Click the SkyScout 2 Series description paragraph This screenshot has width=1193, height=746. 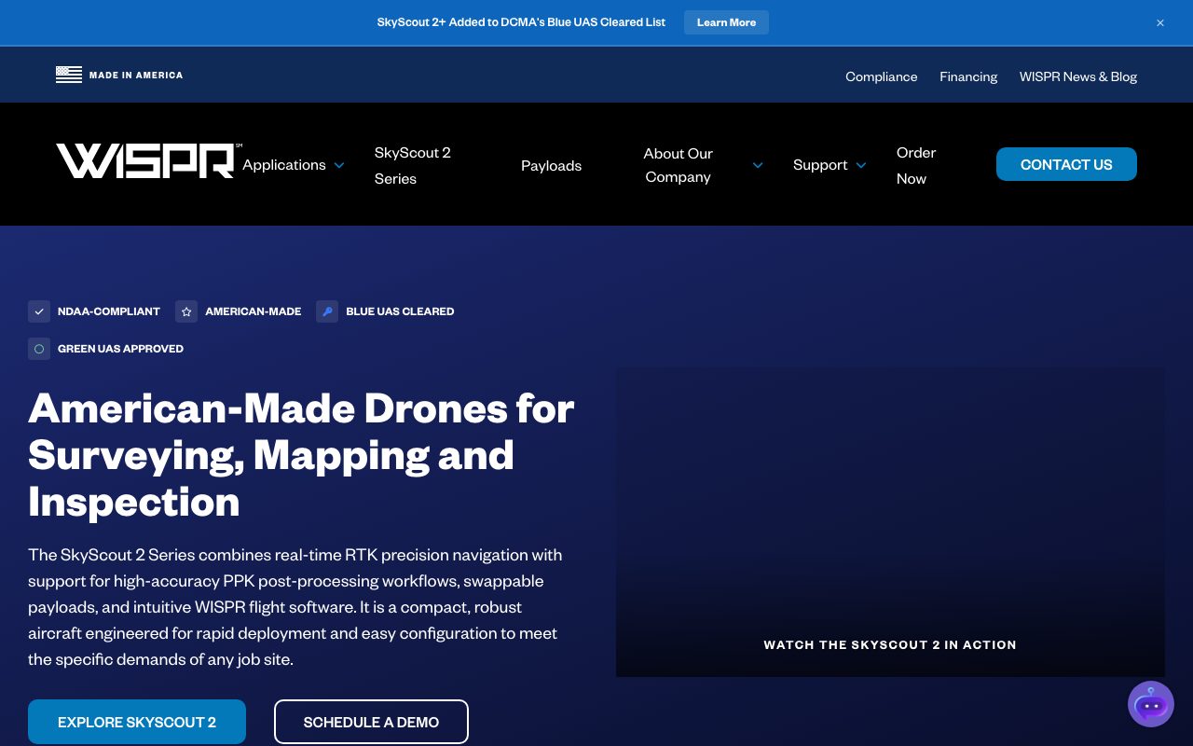click(295, 607)
